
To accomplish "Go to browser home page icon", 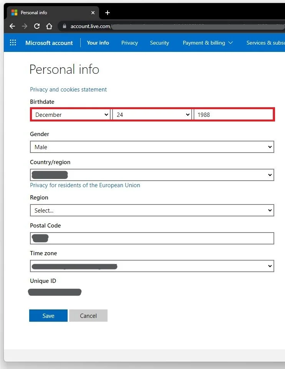I will (49, 26).
